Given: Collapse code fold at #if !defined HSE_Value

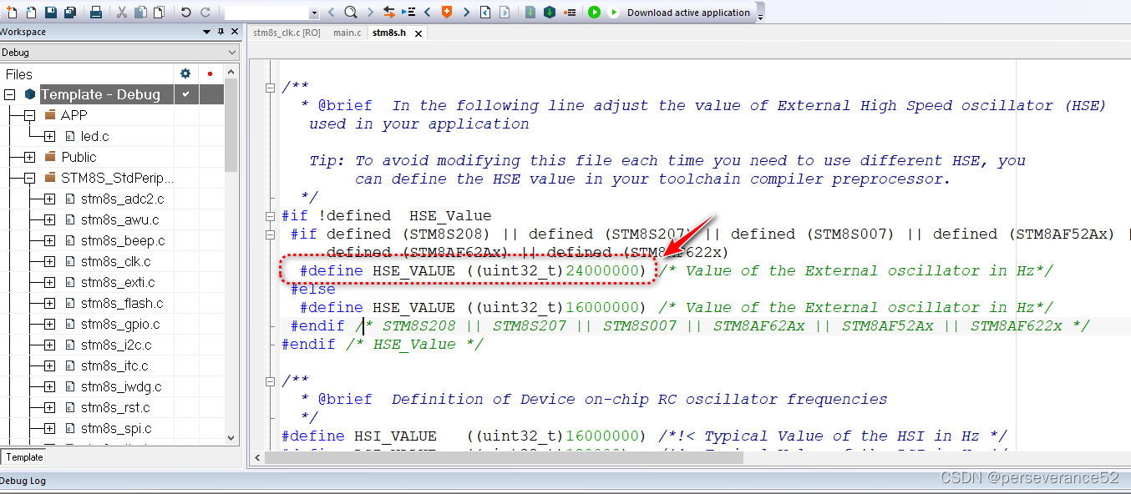Looking at the screenshot, I should point(270,216).
